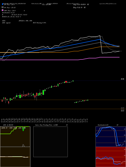Click the blue stochastics chart panel
126x167 pixels.
(111, 137)
